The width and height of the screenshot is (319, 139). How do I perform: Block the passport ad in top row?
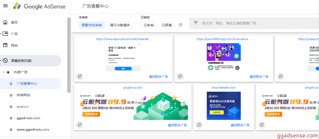coord(281,76)
